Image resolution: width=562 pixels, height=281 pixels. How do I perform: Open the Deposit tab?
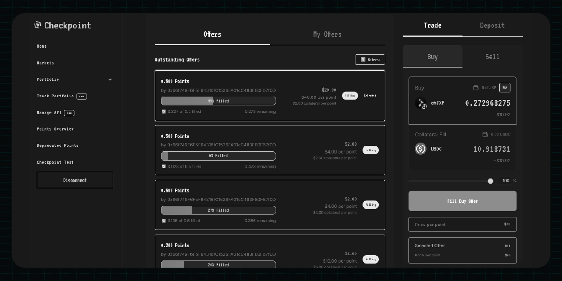(492, 26)
